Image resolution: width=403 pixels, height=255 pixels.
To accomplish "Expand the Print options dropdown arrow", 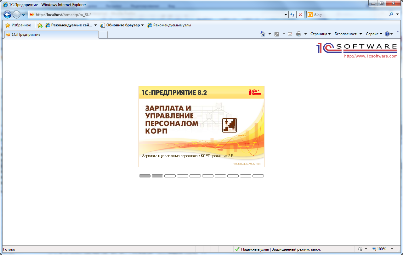I will (305, 34).
